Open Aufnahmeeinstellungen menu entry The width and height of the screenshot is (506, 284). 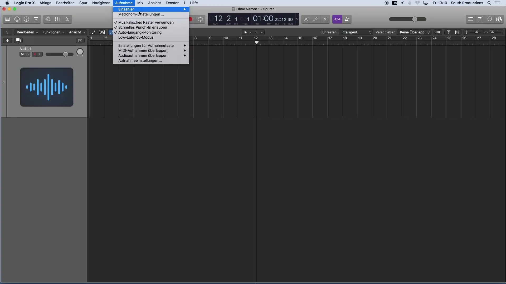(x=151, y=60)
